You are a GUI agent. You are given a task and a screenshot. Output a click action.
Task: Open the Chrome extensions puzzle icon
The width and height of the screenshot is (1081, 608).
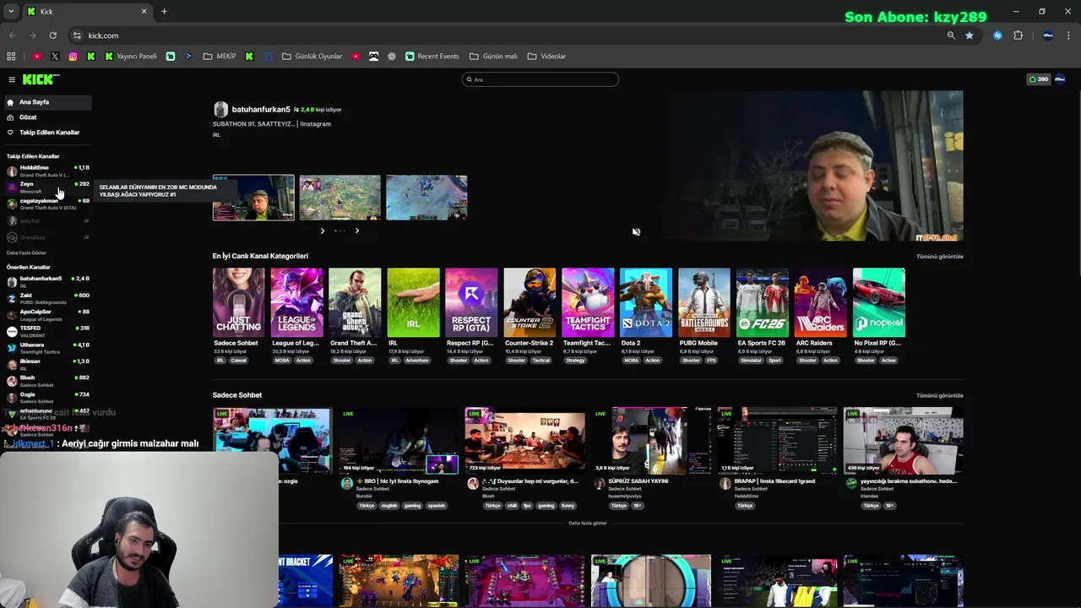point(1018,35)
